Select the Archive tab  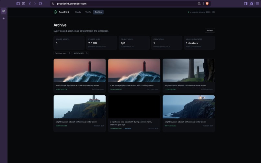tap(98, 12)
